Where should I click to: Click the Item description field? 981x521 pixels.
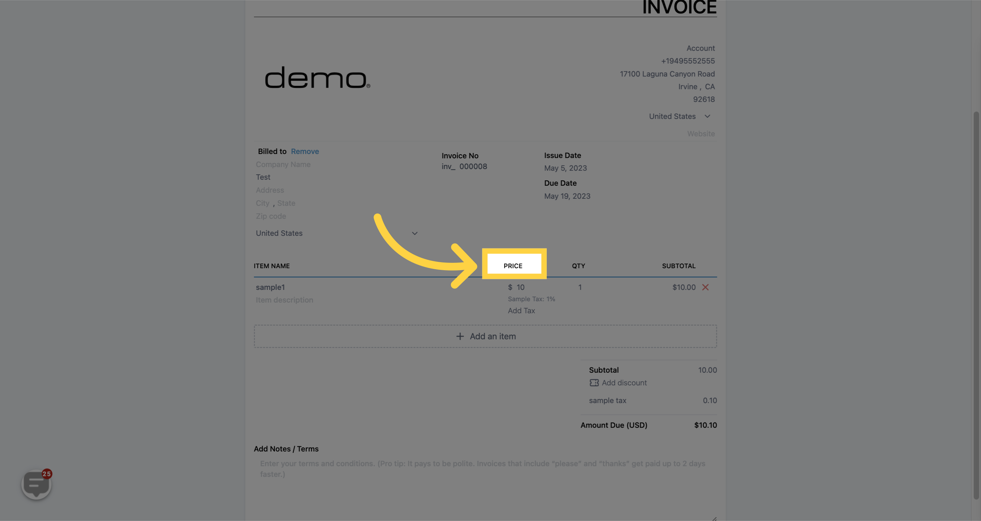coord(284,300)
